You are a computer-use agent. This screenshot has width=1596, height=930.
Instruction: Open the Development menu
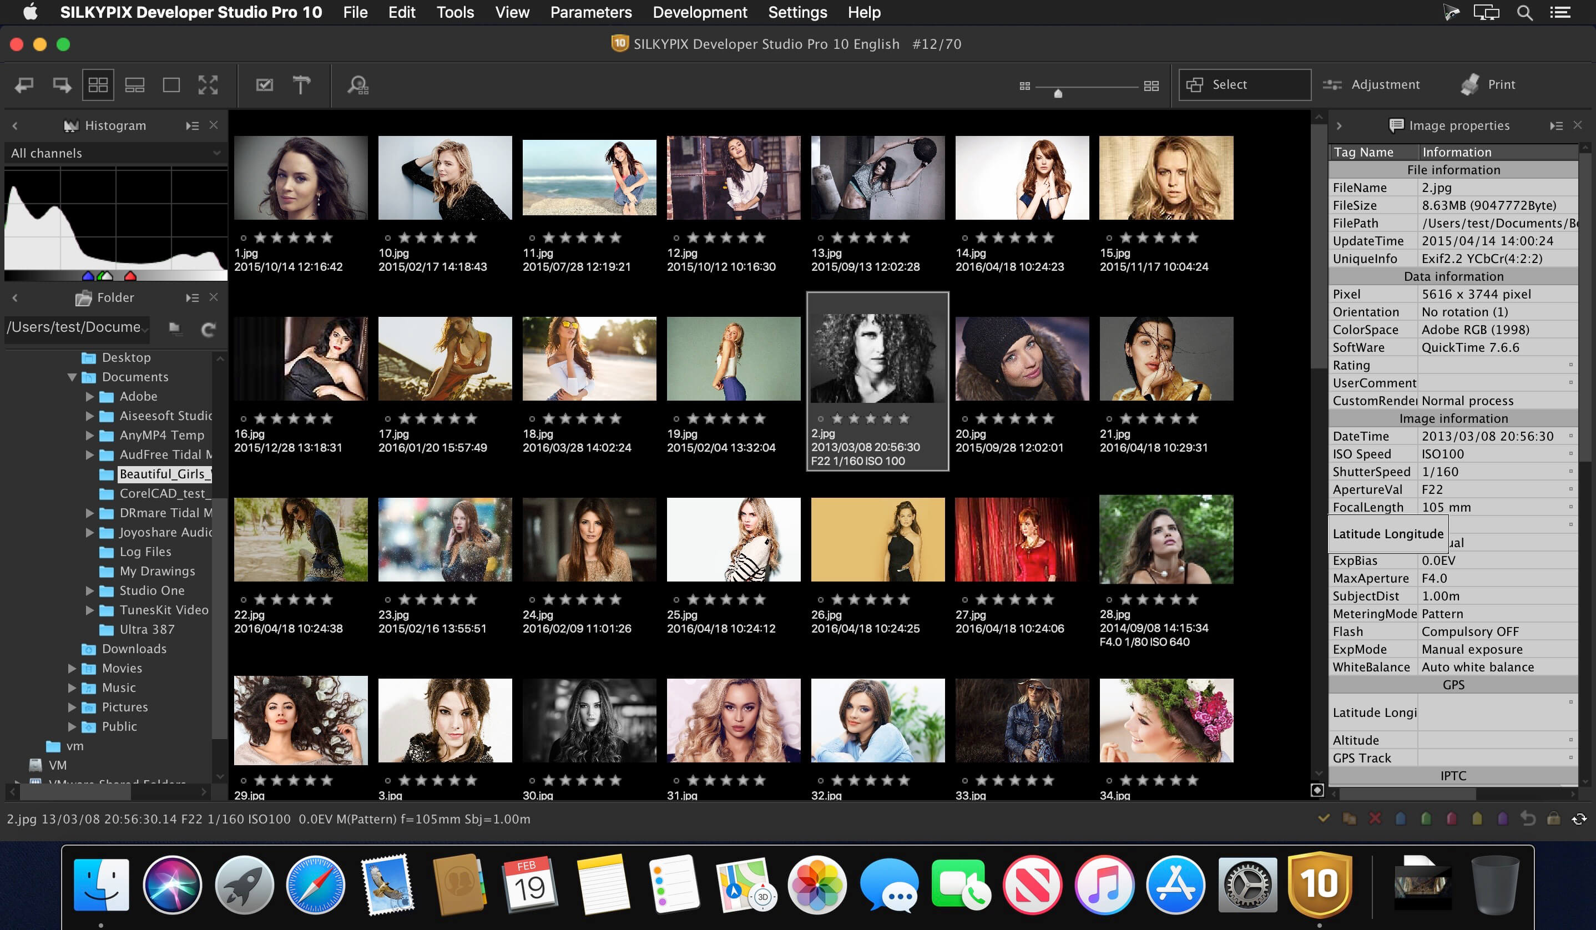[701, 12]
